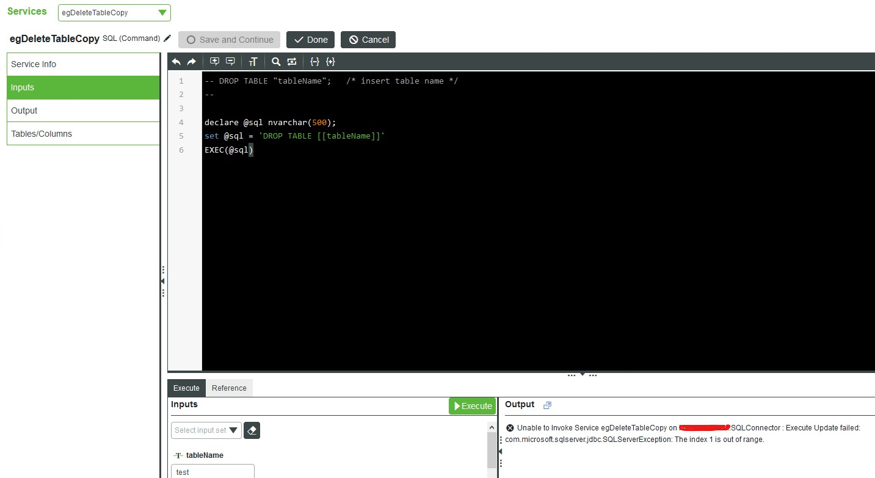The height and width of the screenshot is (478, 875).
Task: Collapse code with the {-} icon
Action: click(x=314, y=62)
